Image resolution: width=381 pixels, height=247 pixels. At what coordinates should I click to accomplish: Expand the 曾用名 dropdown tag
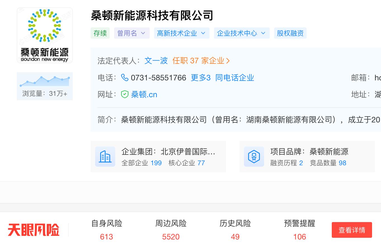click(132, 33)
